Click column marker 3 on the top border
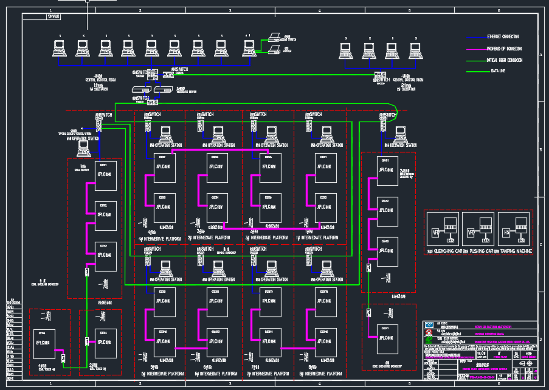549x390 pixels. coord(230,11)
